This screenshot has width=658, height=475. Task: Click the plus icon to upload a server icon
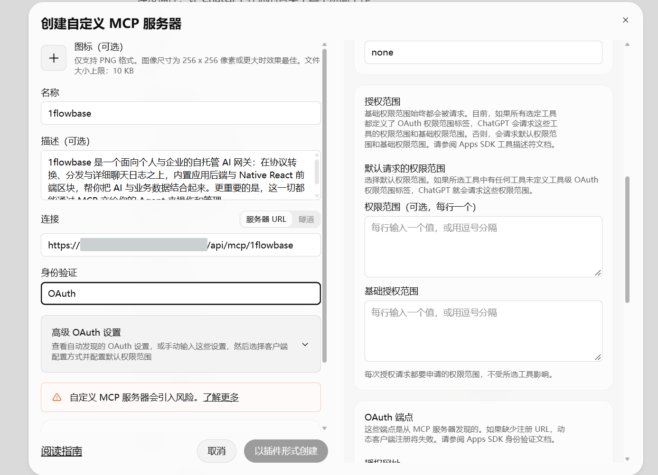coord(54,58)
